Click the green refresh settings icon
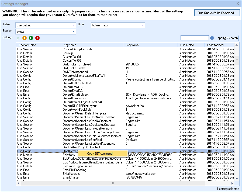242x192 pixels. click(18, 38)
